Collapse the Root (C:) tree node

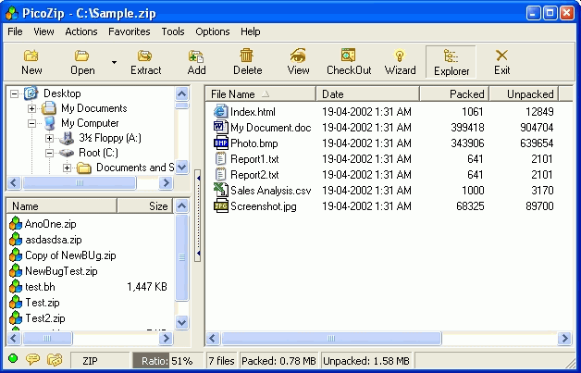click(x=49, y=153)
